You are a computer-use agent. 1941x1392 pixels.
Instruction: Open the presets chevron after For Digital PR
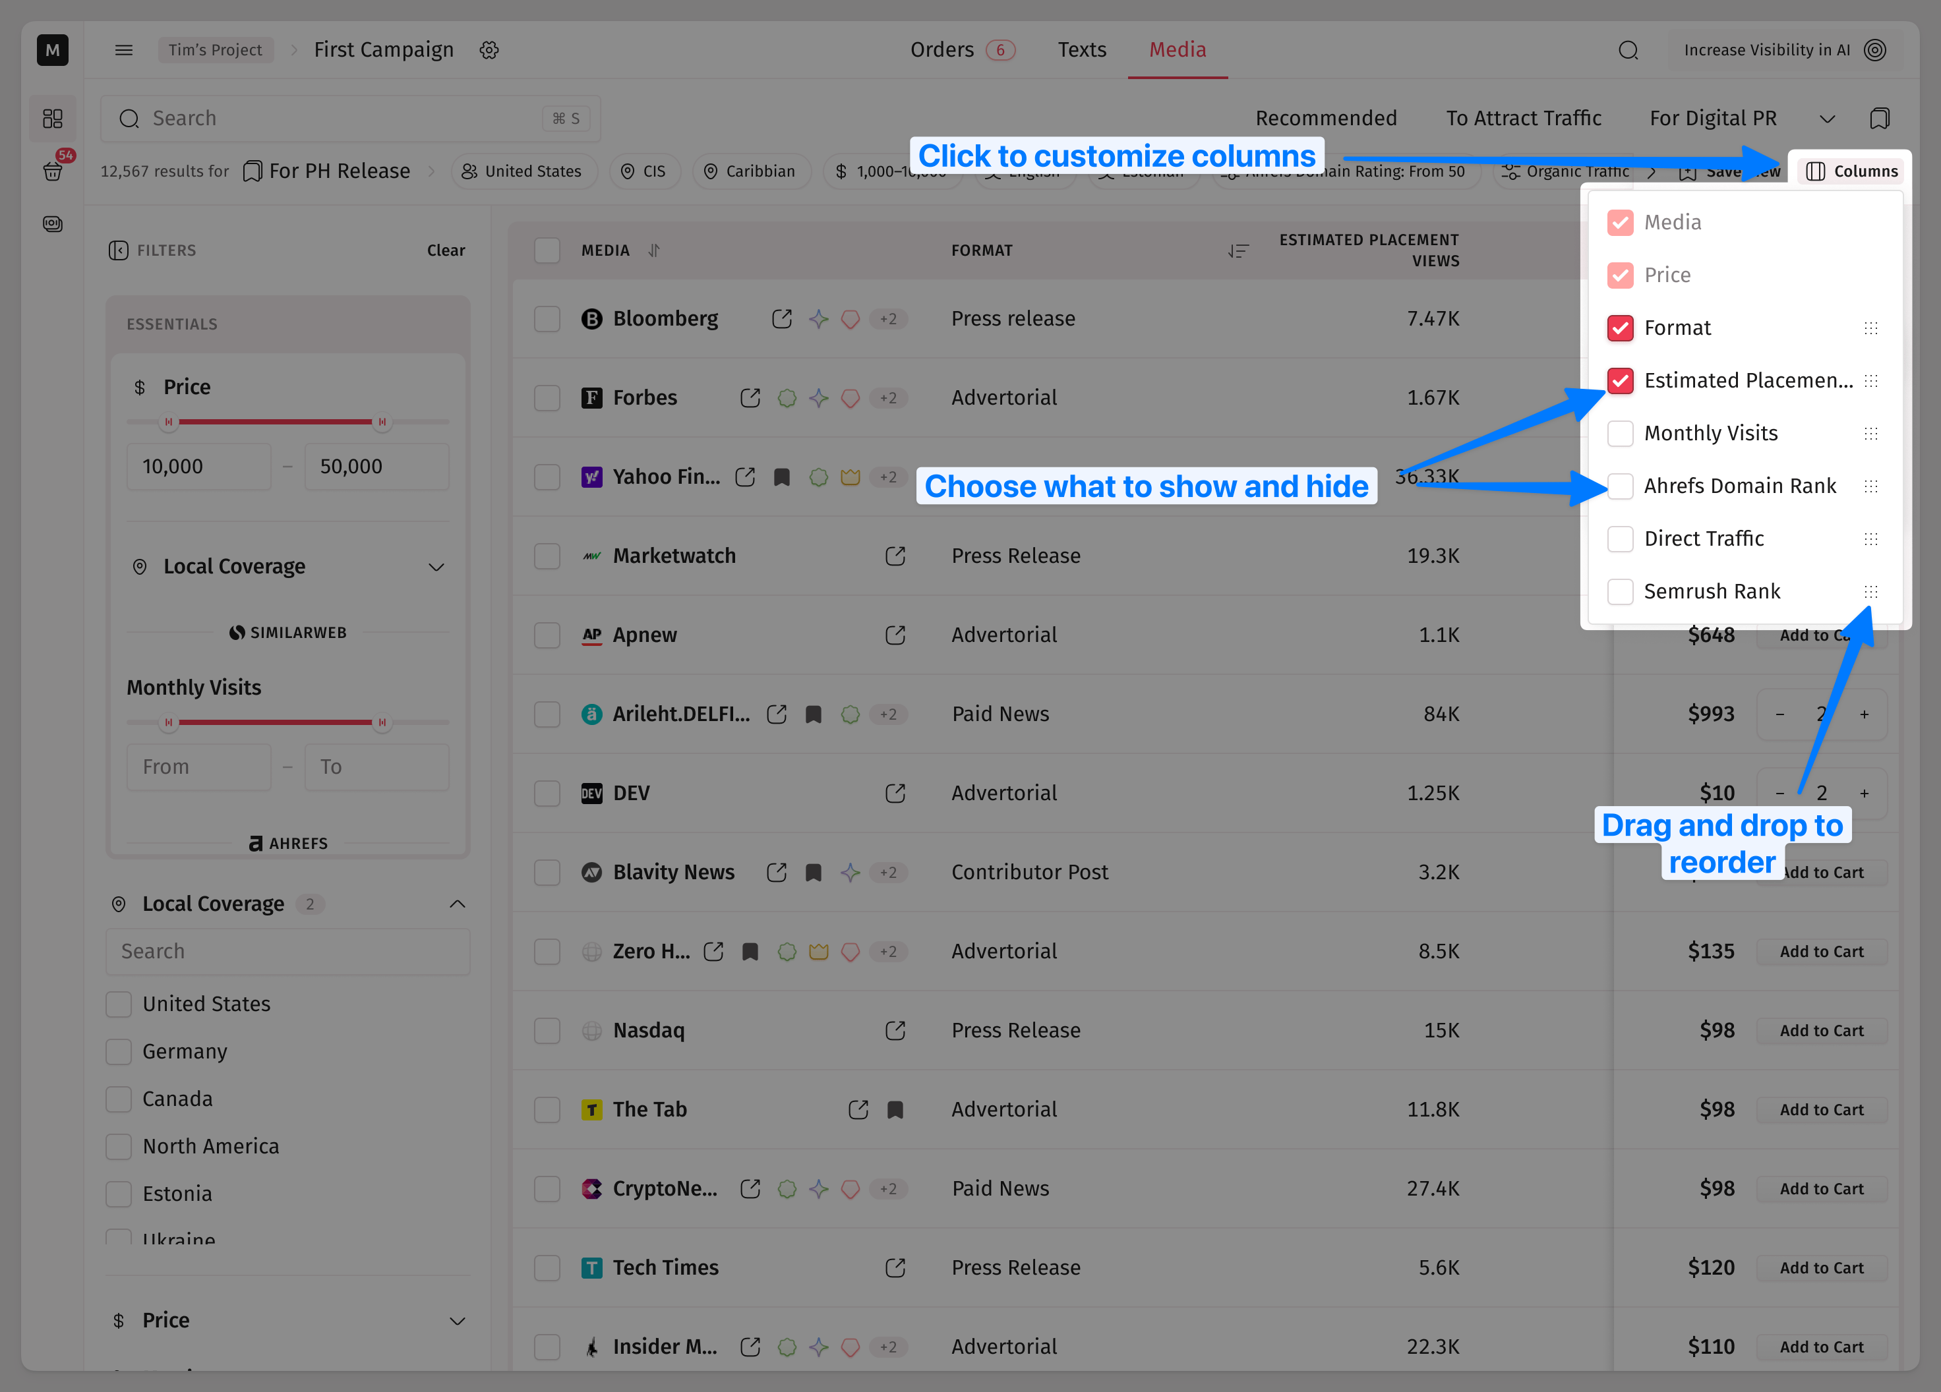(x=1827, y=119)
